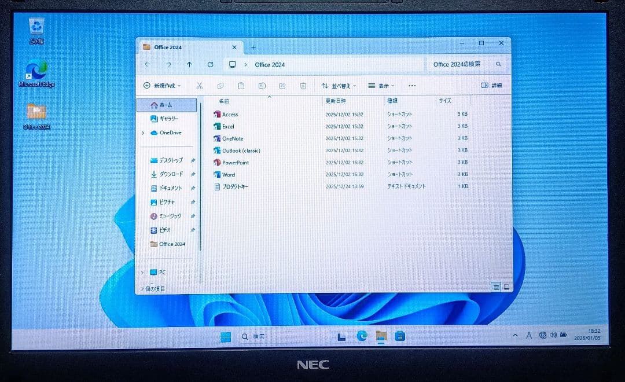
Task: Toggle large thumbnails layout in the status bar
Action: point(506,286)
